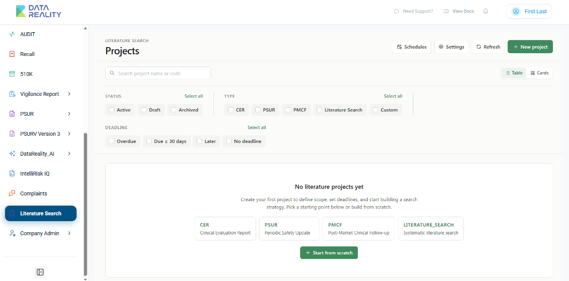
Task: Click the user avatar icon beside First Last
Action: 516,11
